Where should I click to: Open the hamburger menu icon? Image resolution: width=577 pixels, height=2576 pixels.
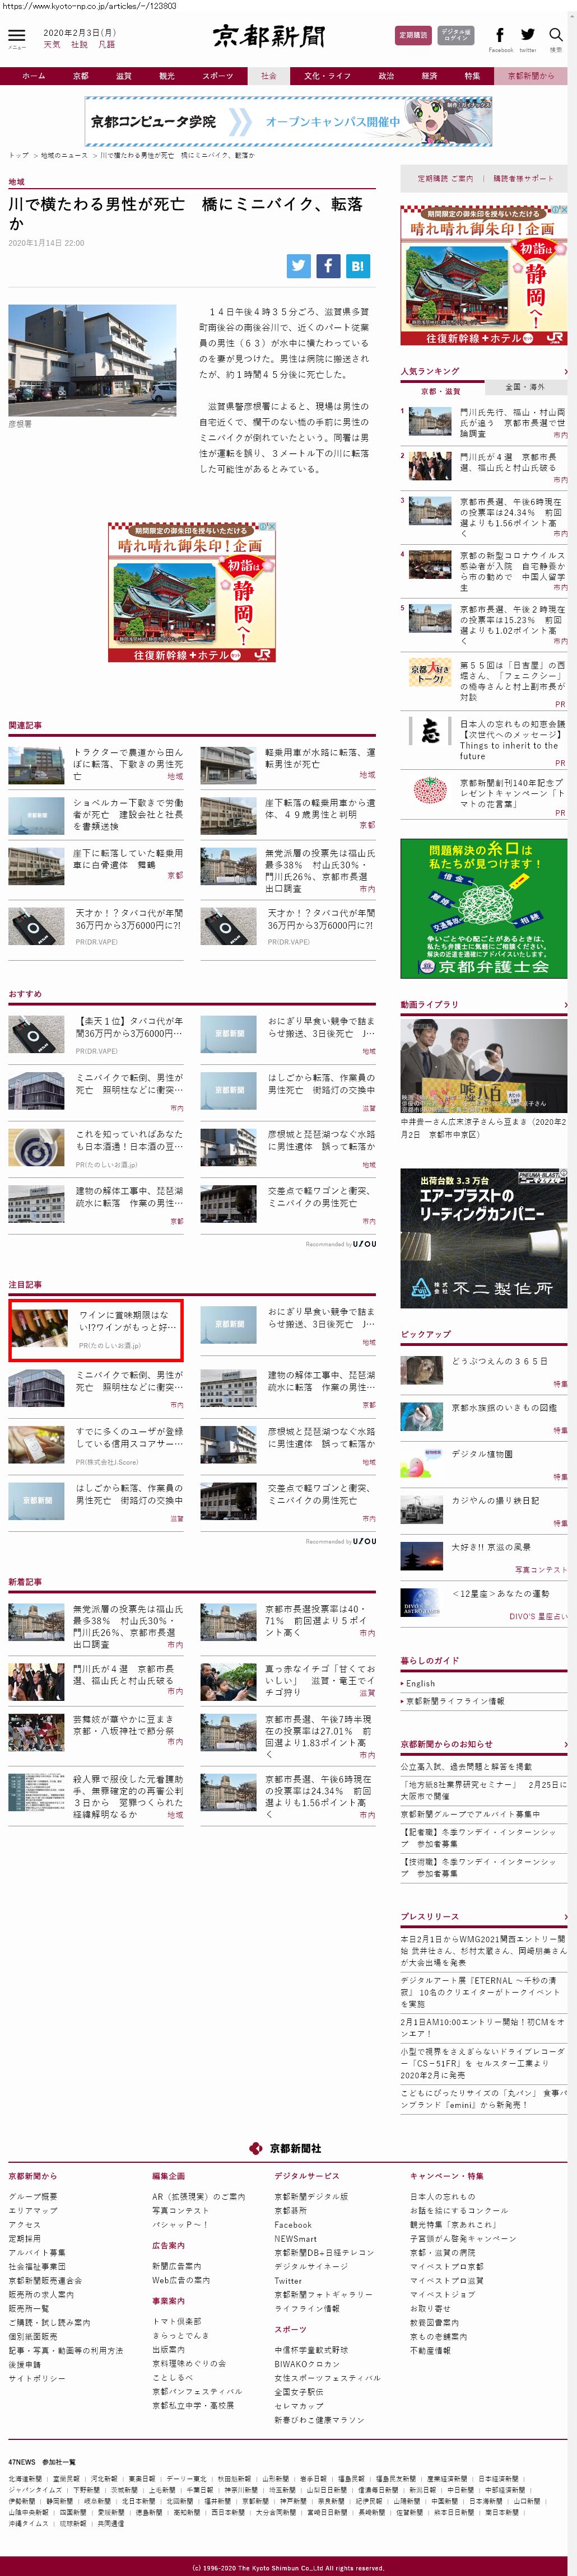pos(16,37)
